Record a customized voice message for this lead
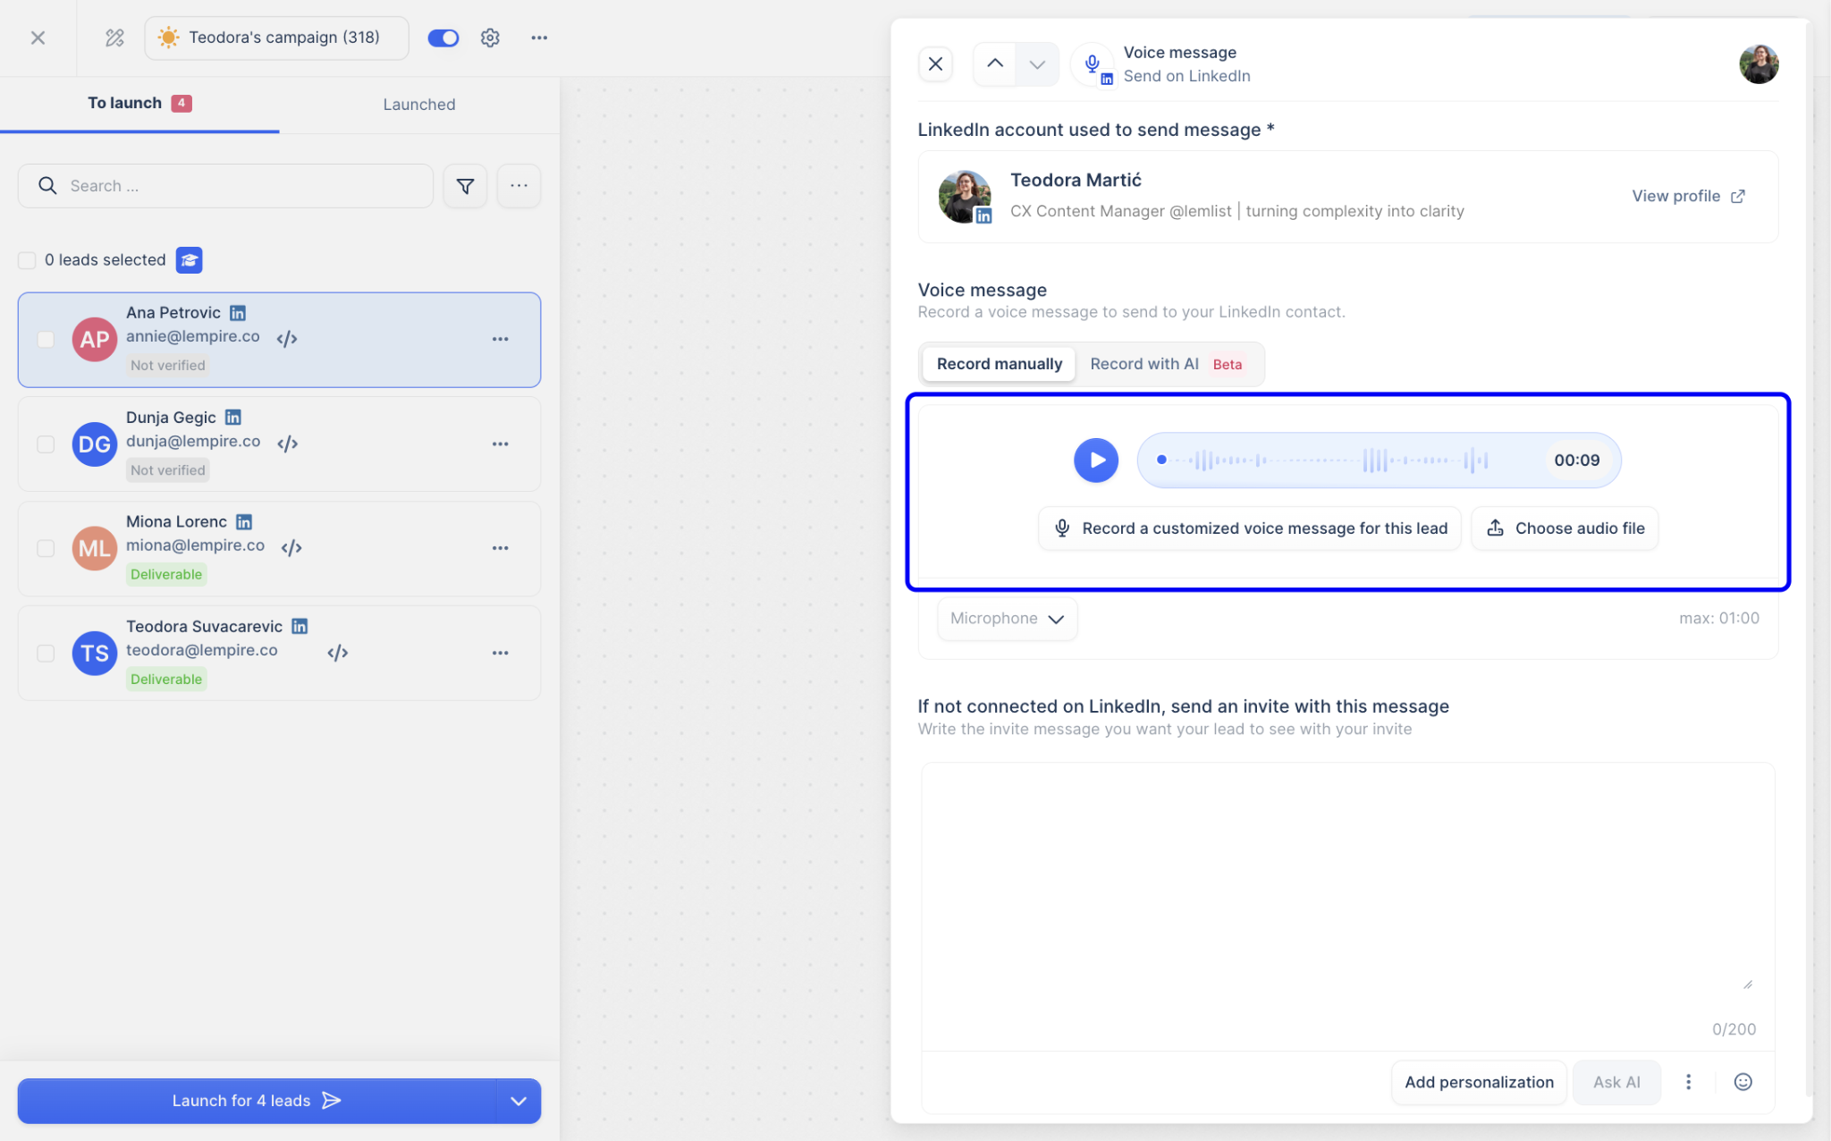 [1250, 528]
